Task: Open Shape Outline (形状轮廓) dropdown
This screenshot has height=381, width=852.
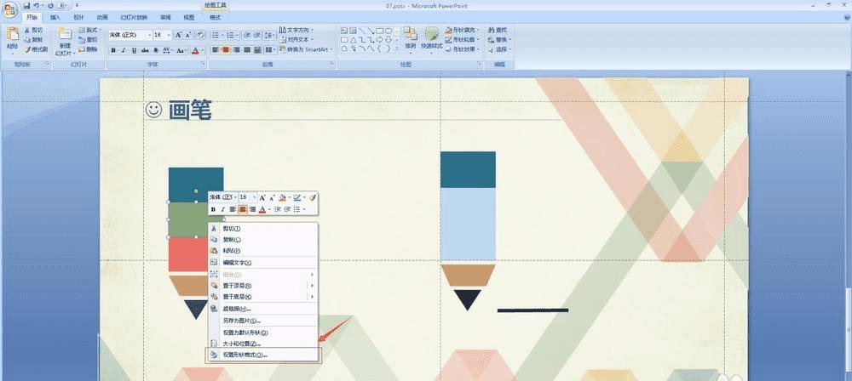Action: pyautogui.click(x=463, y=40)
